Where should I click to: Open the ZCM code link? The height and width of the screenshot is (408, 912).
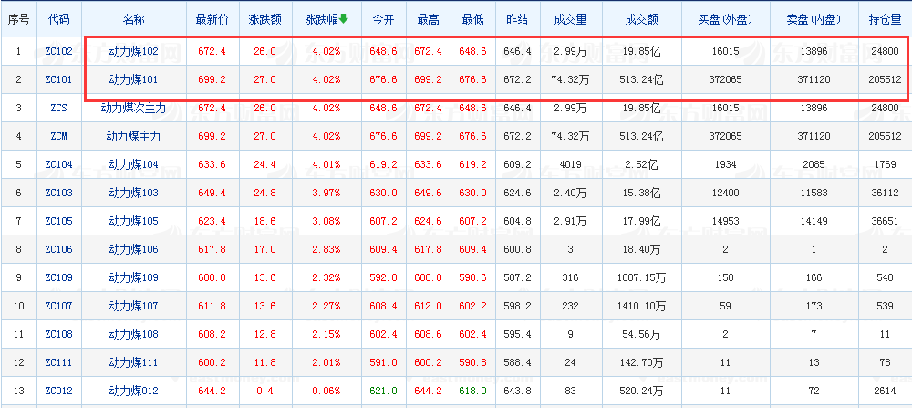click(x=58, y=137)
